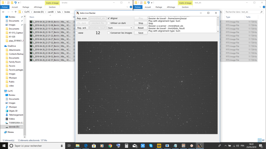Open the Accueil tab in brutes window
The width and height of the screenshot is (266, 149).
[15, 7]
